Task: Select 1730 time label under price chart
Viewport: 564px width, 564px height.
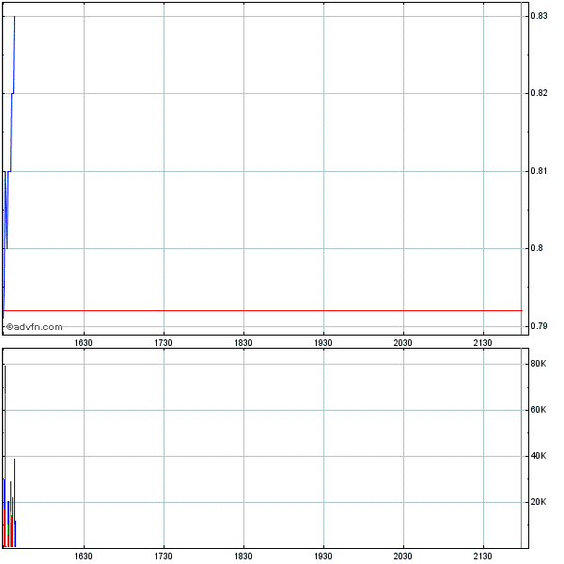Action: [x=164, y=343]
